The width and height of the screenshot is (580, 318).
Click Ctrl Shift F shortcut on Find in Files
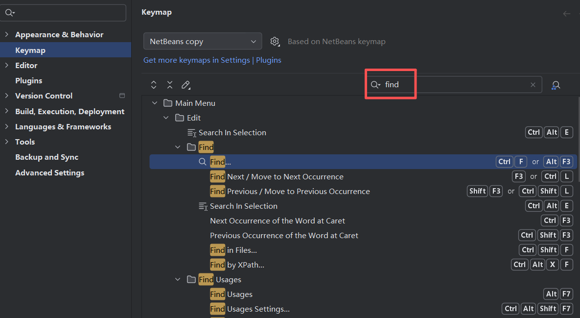coord(546,250)
